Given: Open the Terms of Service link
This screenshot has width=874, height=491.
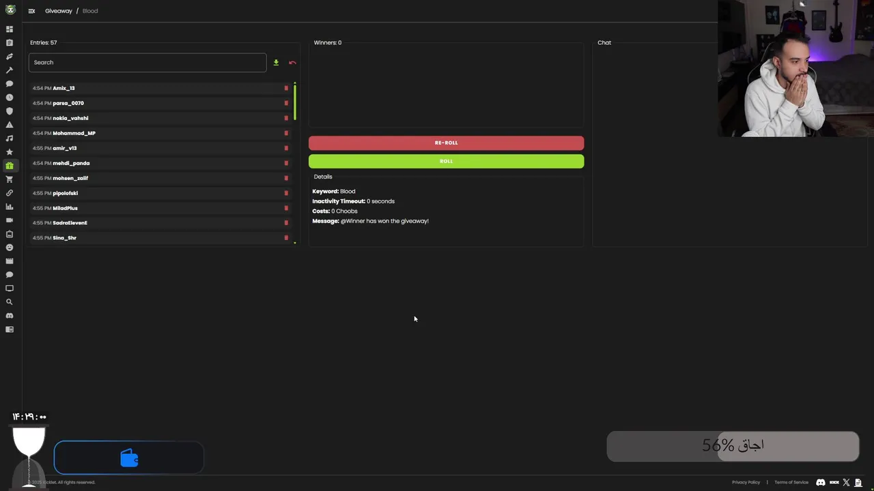Looking at the screenshot, I should [x=791, y=482].
